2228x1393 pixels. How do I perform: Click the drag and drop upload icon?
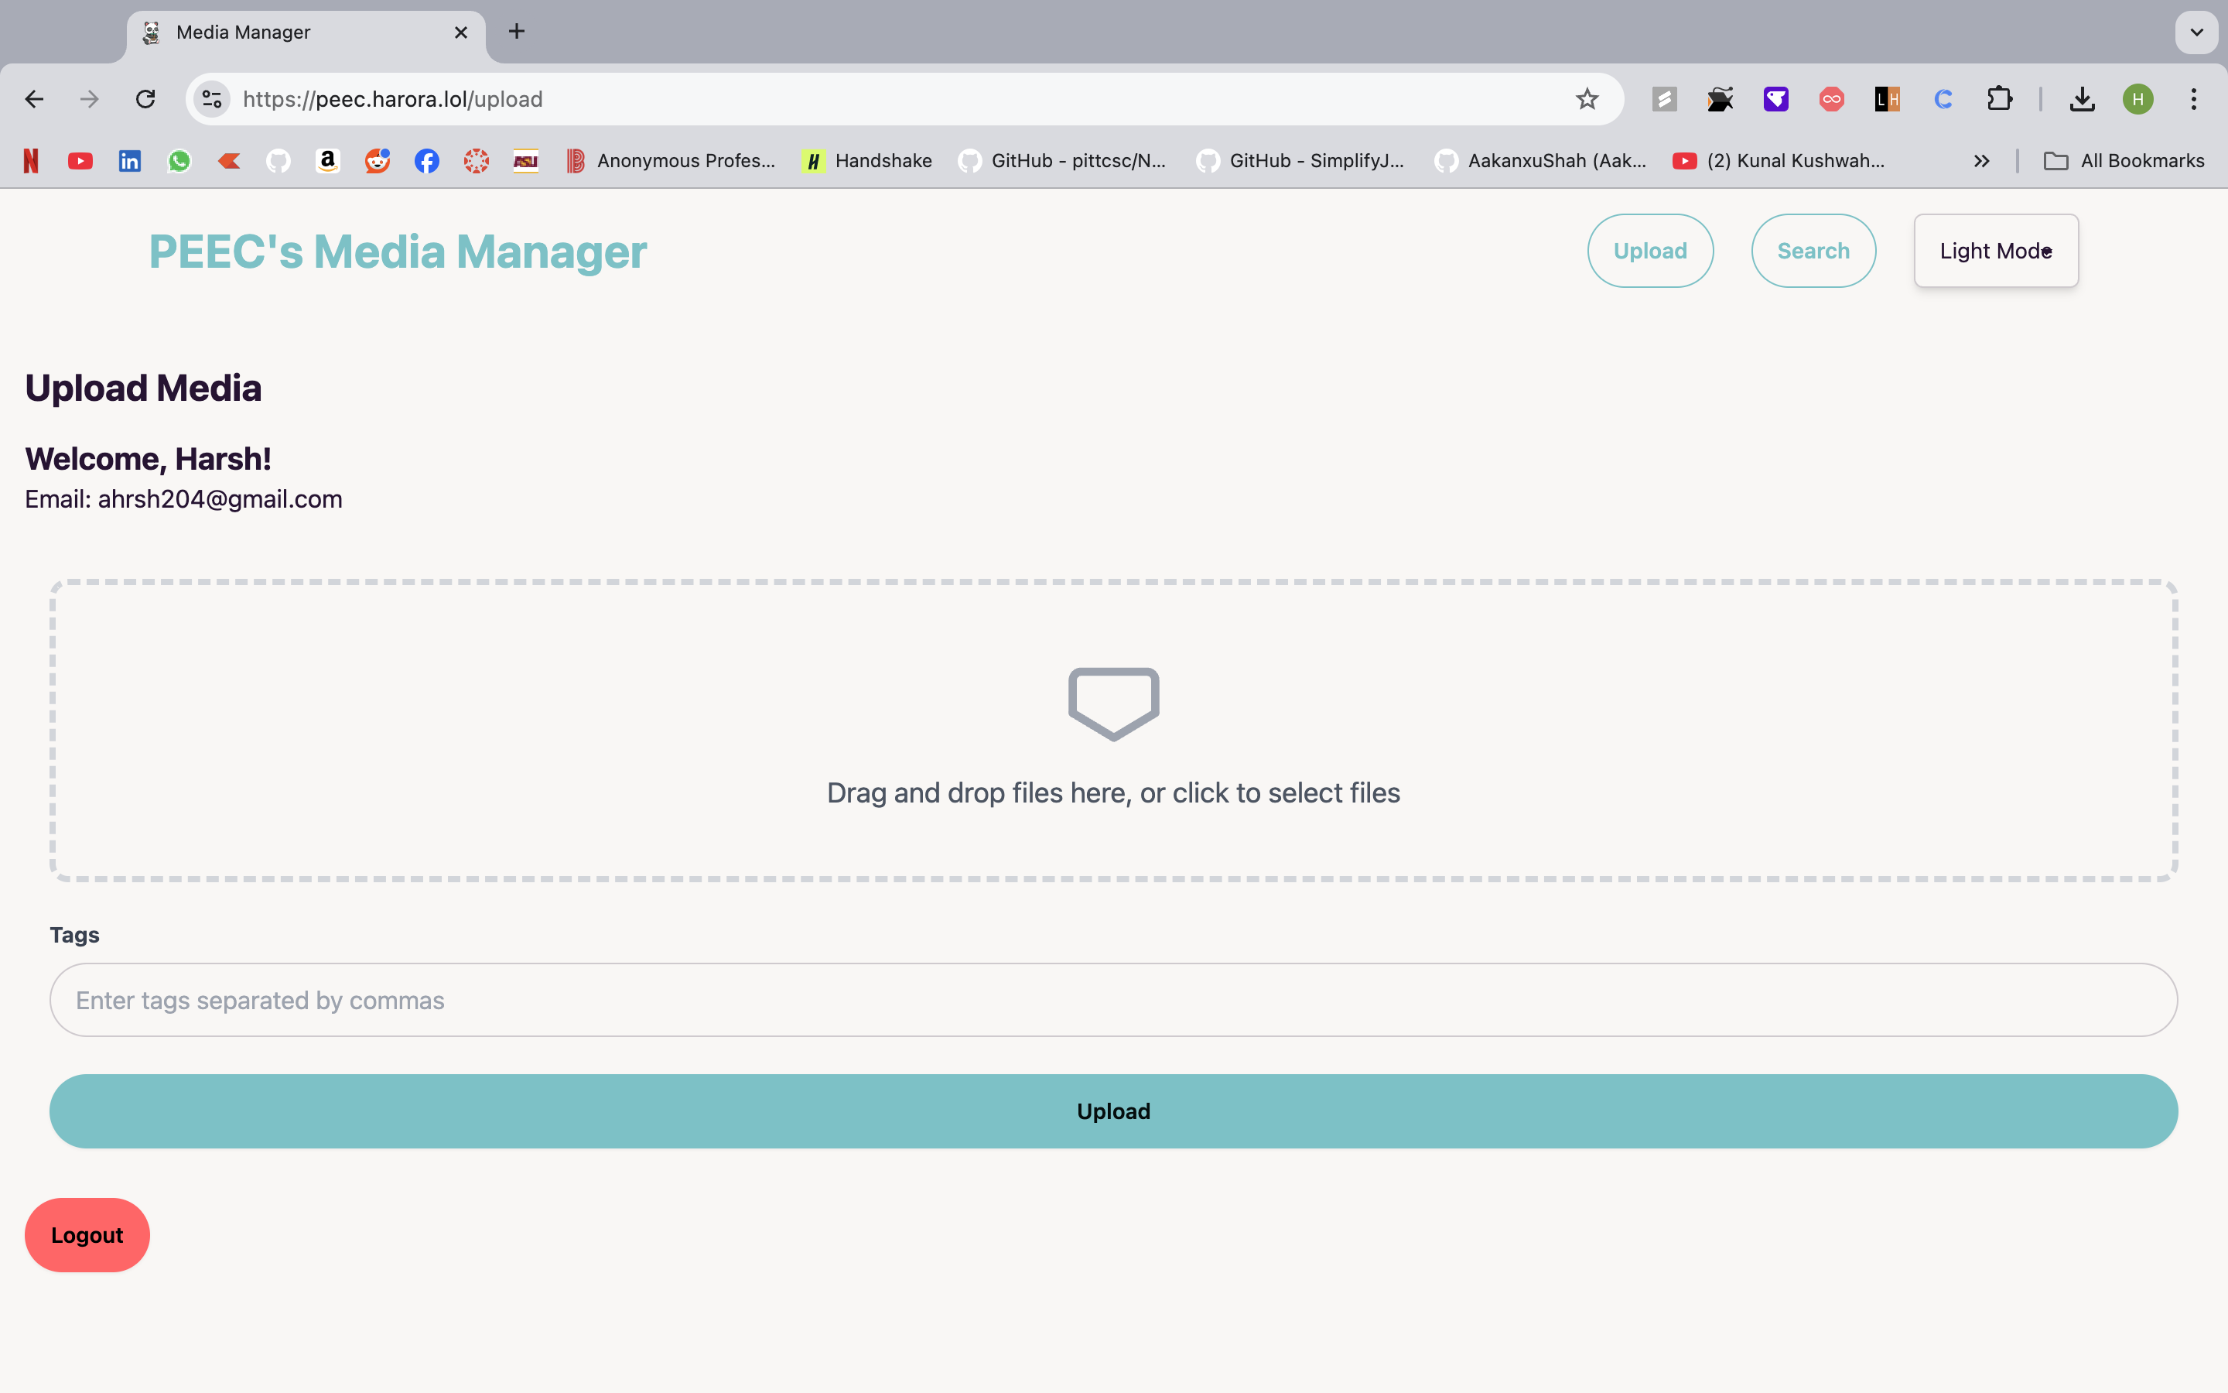1113,703
